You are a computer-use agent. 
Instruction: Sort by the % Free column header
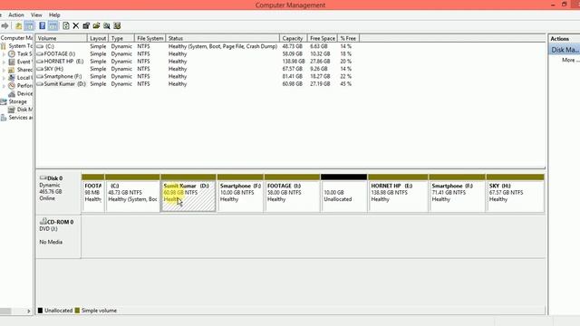click(348, 38)
